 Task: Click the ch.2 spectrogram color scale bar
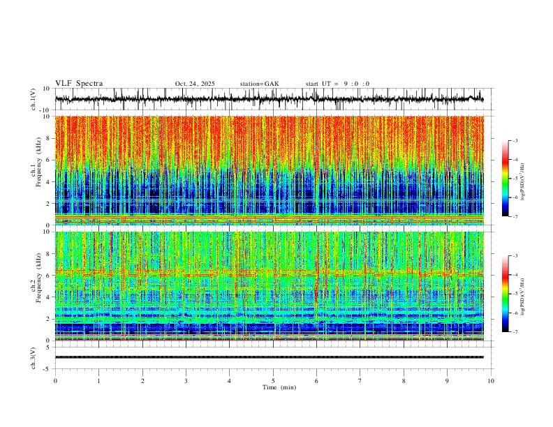[x=505, y=294]
